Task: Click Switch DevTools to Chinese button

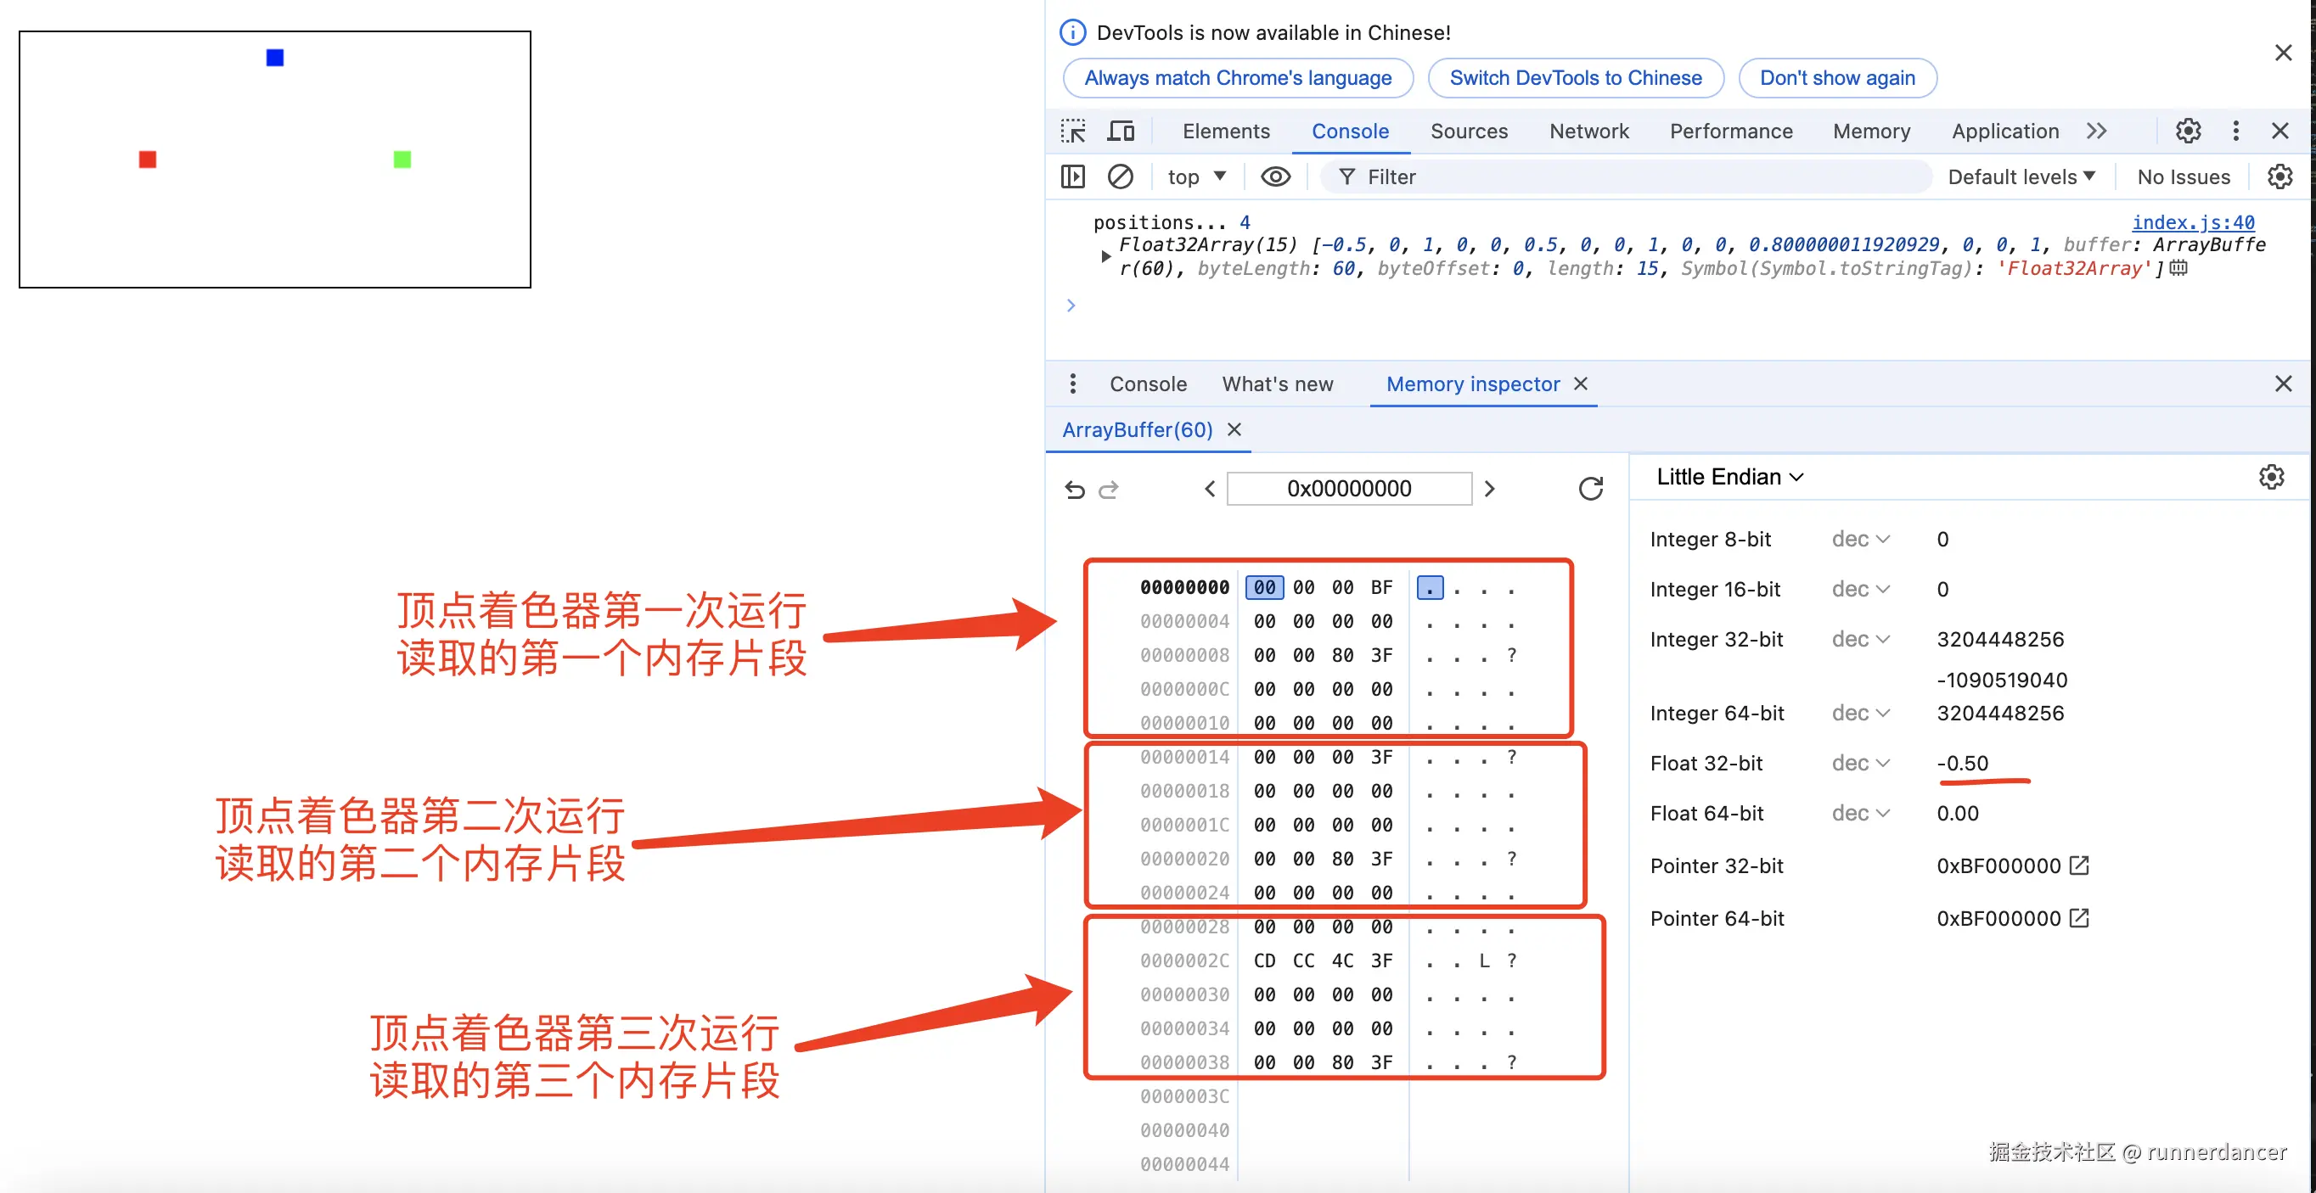Action: pos(1574,78)
